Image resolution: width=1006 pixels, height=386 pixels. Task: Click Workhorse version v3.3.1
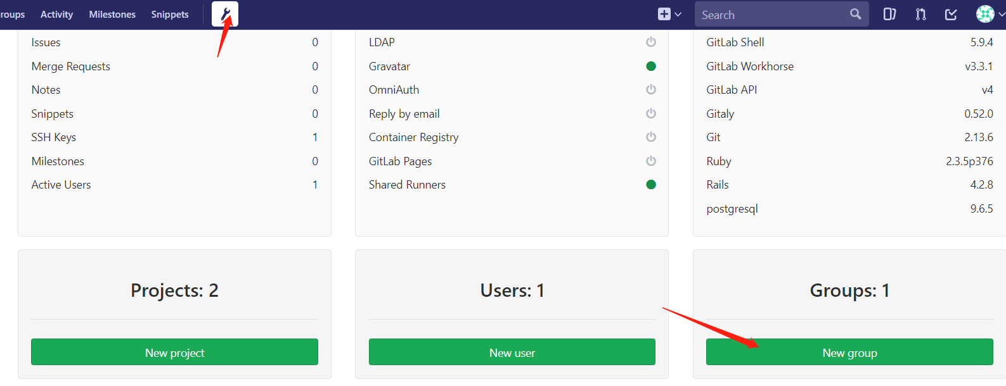tap(979, 66)
